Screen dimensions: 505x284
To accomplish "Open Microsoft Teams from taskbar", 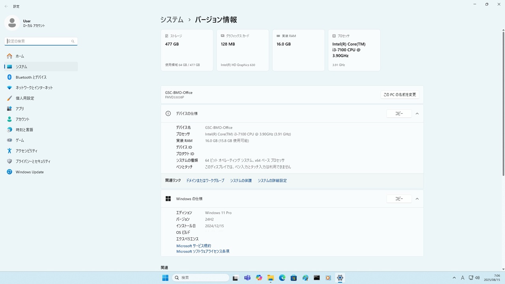I will pos(247,278).
